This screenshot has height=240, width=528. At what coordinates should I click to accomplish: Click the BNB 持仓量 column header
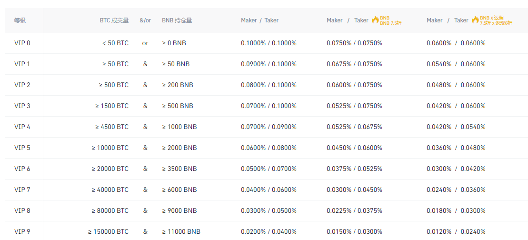click(177, 20)
